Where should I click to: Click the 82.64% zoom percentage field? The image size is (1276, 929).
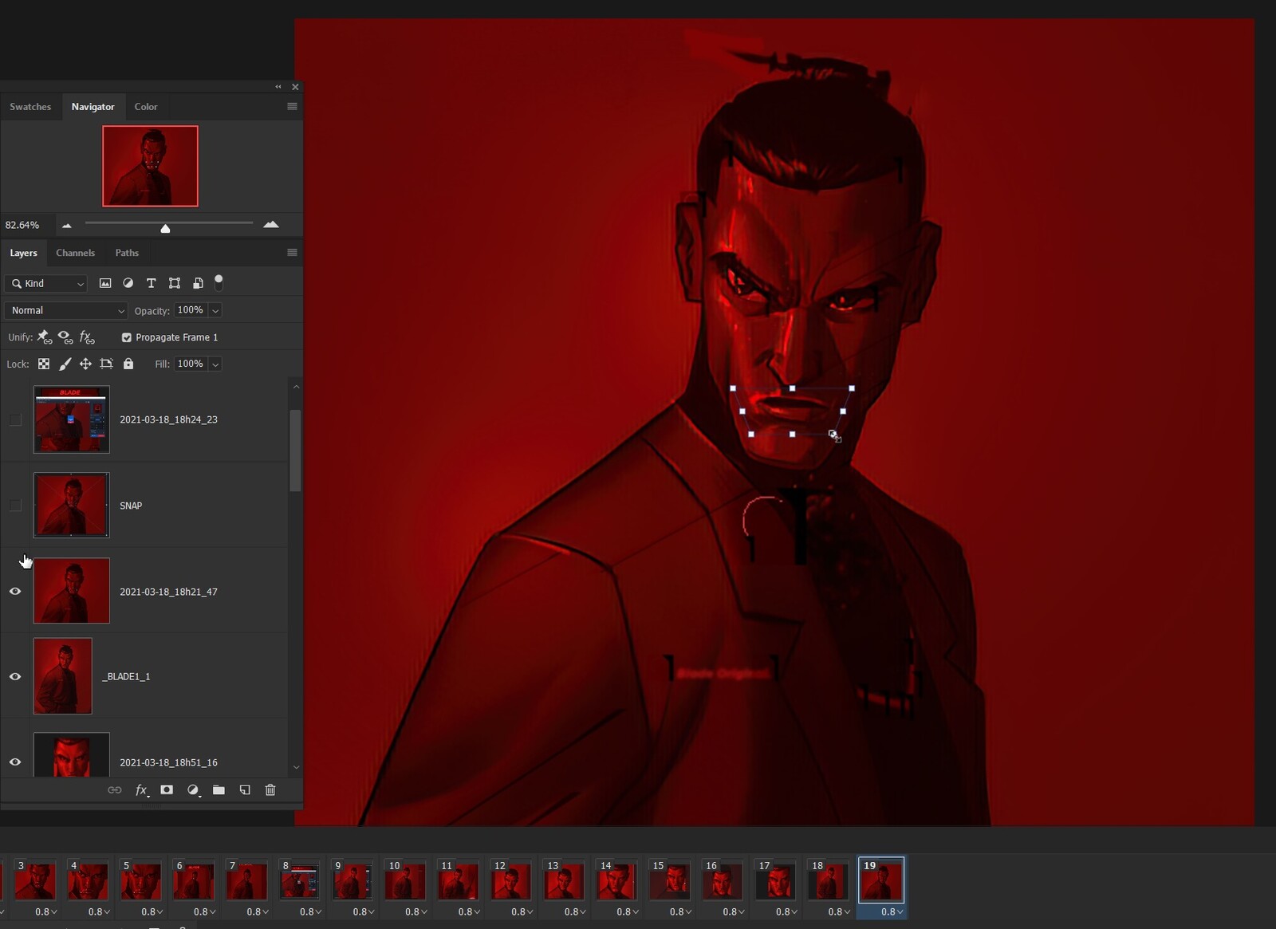coord(22,226)
